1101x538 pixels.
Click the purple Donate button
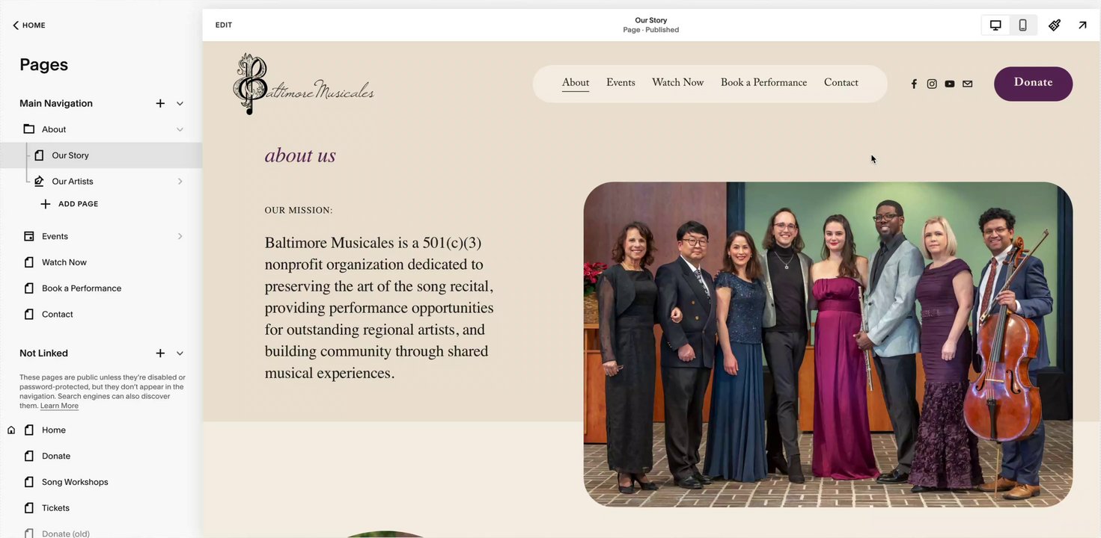(x=1034, y=84)
